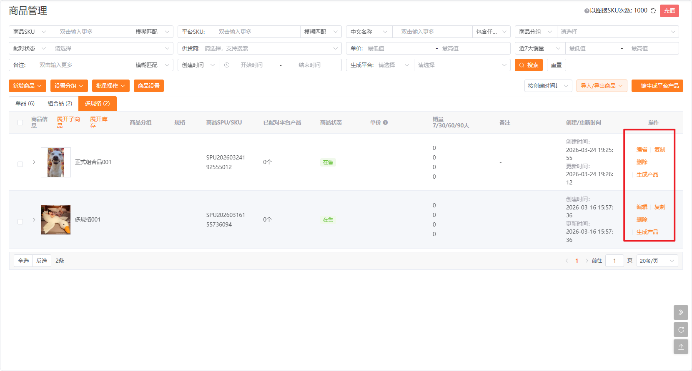Open the 多规格001 product thumbnail
The height and width of the screenshot is (371, 692).
[56, 220]
